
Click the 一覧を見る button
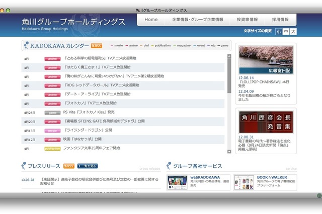pyautogui.click(x=88, y=166)
